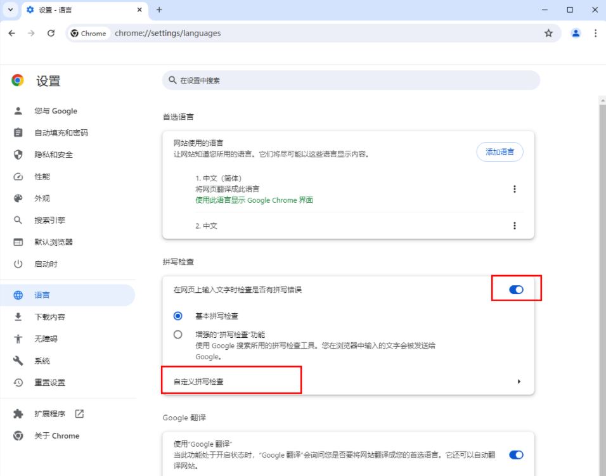This screenshot has width=606, height=476.
Task: Click the person icon for 您与 Google
Action: [x=18, y=111]
